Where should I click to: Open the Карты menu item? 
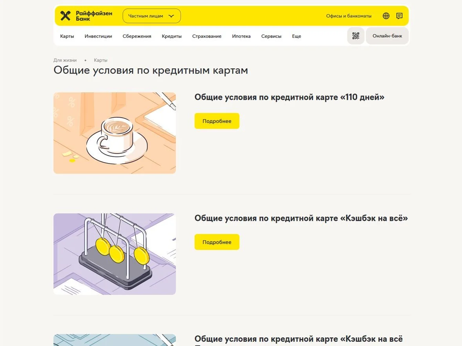(x=67, y=36)
